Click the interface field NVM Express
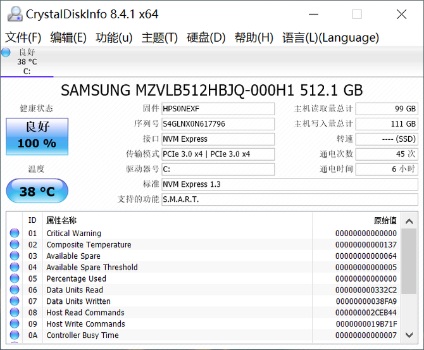The height and width of the screenshot is (350, 424). coord(218,139)
